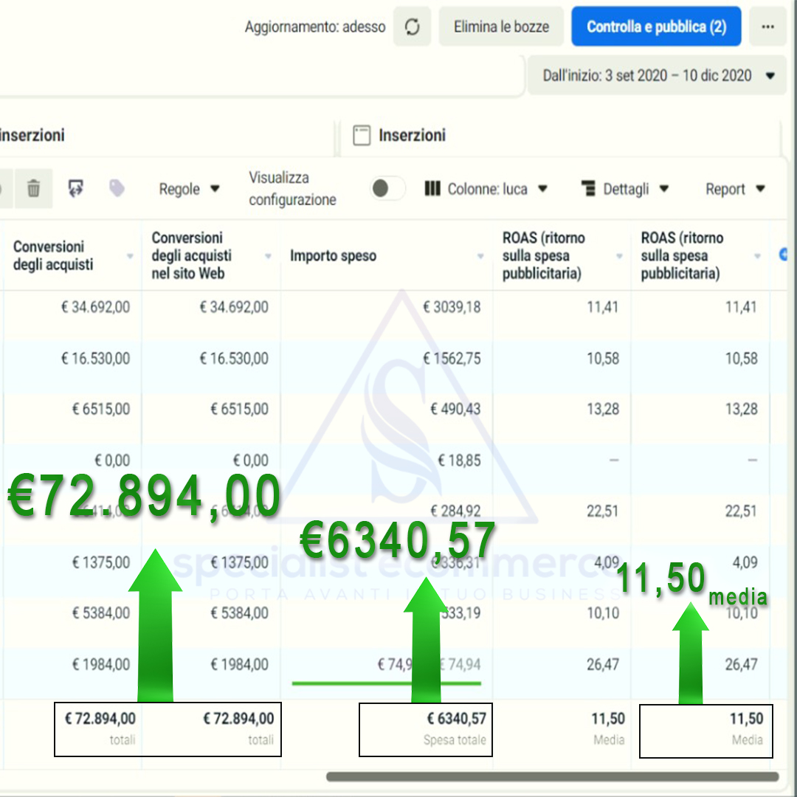
Task: Click the columns icon before Colonne: luca
Action: click(x=432, y=189)
